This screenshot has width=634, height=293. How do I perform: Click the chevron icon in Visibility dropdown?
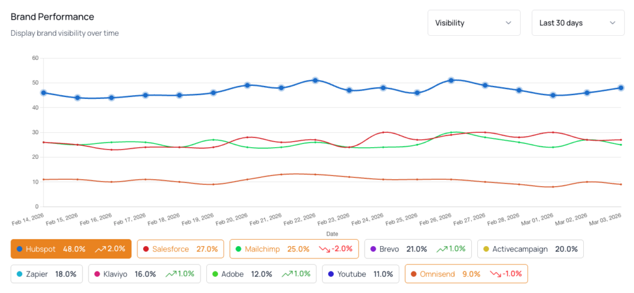pos(508,23)
